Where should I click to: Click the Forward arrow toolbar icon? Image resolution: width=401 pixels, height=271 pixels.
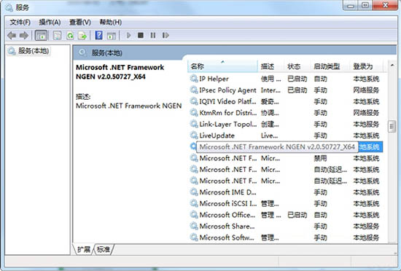click(x=24, y=35)
